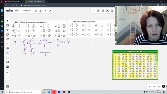Click the miro logo

[x=10, y=10]
